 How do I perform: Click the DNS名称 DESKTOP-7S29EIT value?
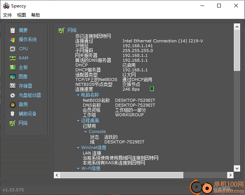(x=135, y=105)
